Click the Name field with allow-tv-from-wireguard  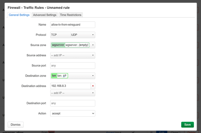(73, 25)
